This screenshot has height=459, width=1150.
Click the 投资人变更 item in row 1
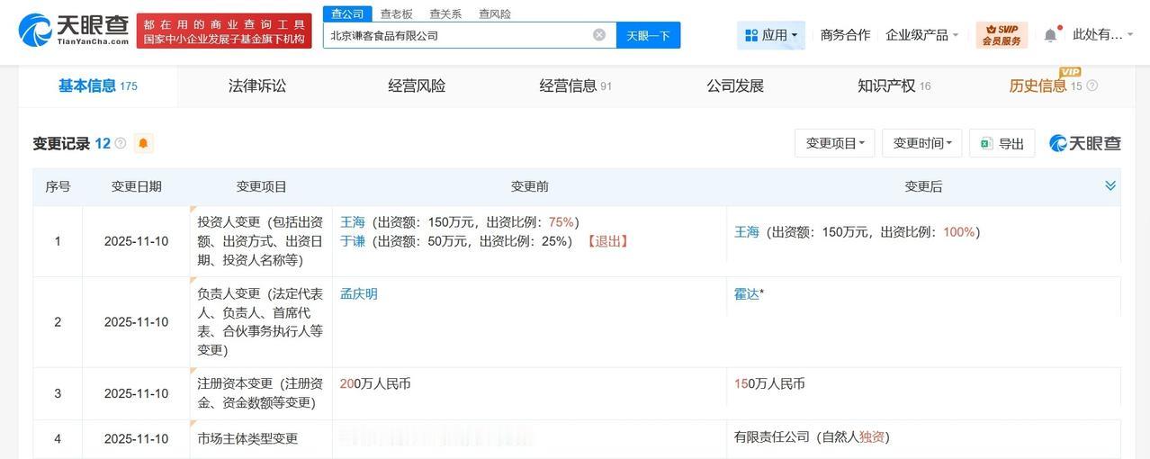point(260,241)
